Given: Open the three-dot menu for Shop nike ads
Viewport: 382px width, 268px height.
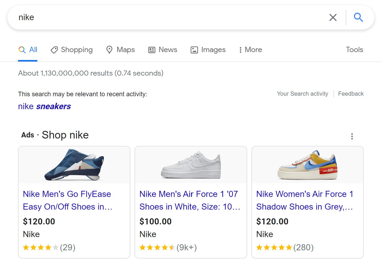Looking at the screenshot, I should pos(352,136).
